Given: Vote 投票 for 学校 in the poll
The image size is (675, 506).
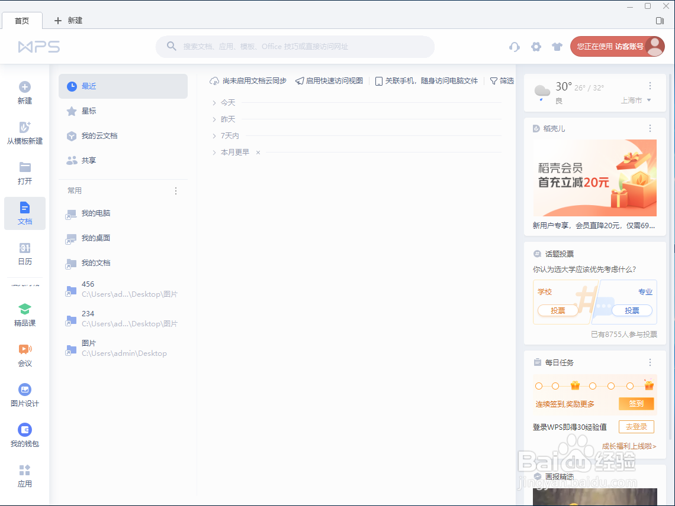Looking at the screenshot, I should point(558,310).
